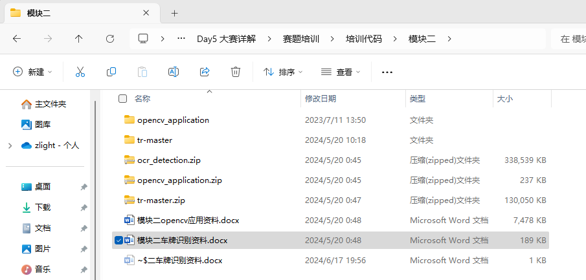Screen dimensions: 586x280
Task: Refresh the current folder view
Action: pyautogui.click(x=110, y=39)
